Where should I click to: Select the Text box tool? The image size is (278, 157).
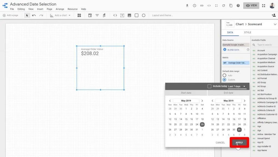(x=122, y=15)
